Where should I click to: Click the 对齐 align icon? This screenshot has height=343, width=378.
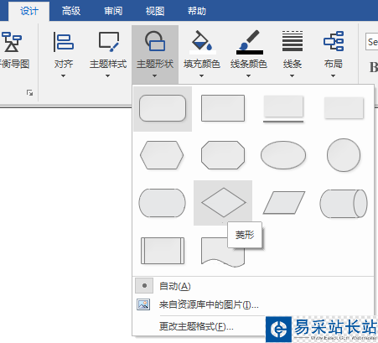(x=64, y=42)
